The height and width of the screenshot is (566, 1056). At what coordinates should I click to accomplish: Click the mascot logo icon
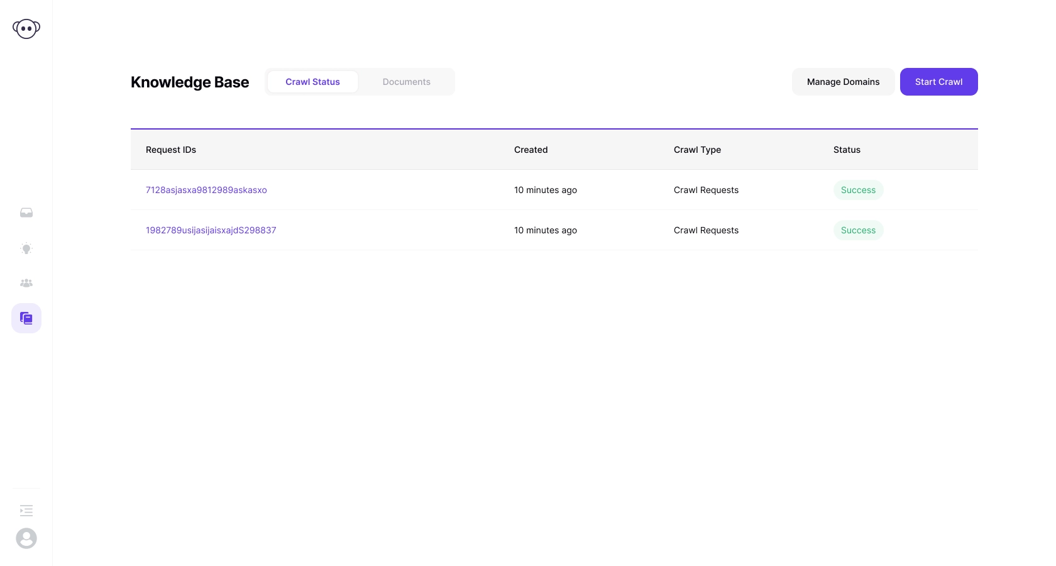(26, 29)
